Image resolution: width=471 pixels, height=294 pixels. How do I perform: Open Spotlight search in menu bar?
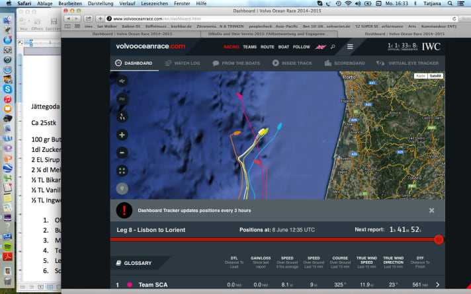click(450, 3)
